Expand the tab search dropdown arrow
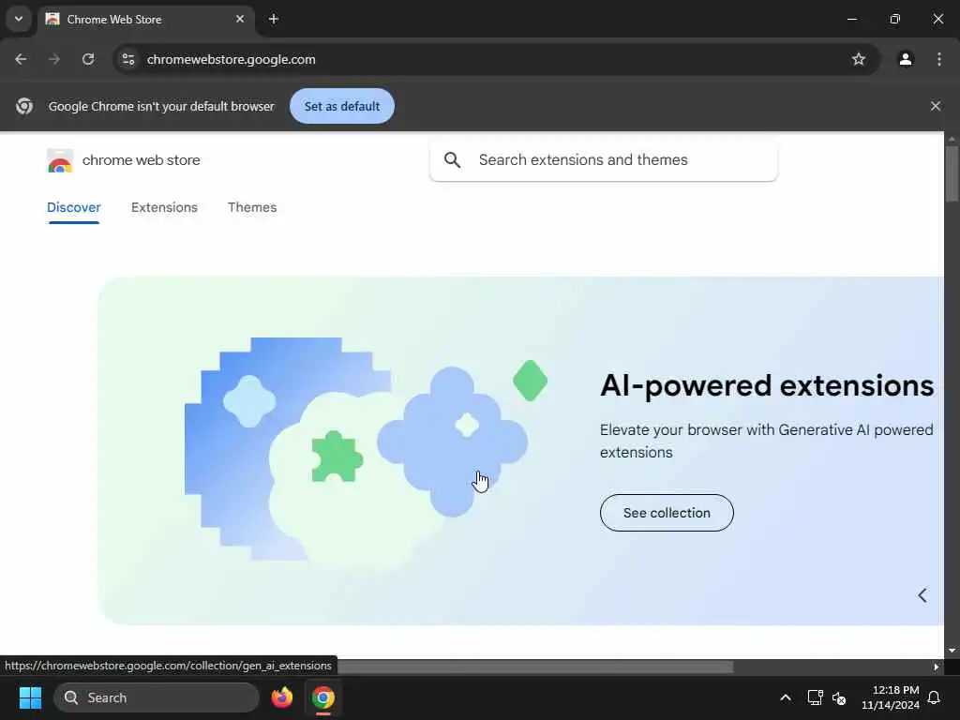Viewport: 960px width, 720px height. 19,19
